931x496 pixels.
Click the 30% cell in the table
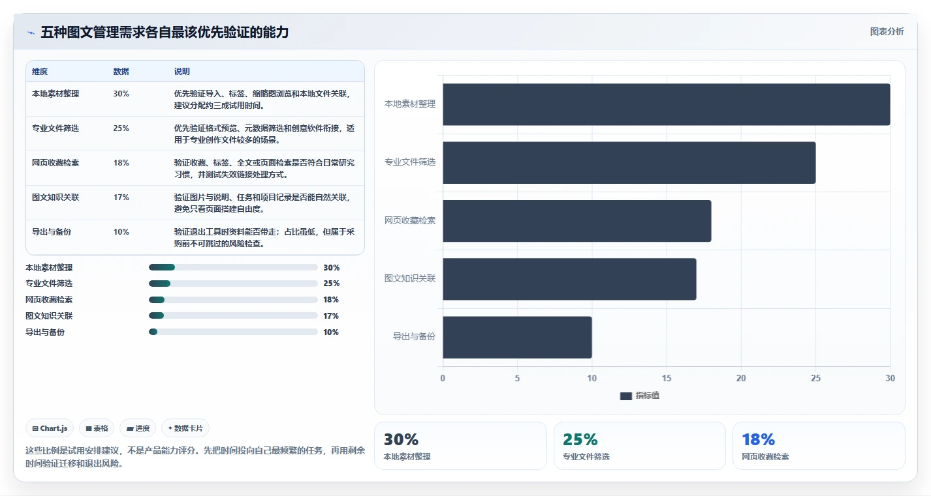click(121, 94)
